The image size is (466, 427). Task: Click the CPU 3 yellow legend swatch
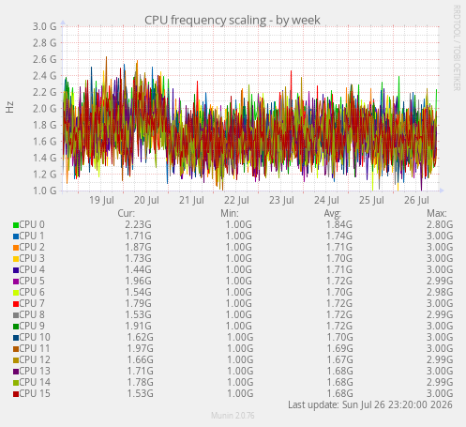(16, 259)
